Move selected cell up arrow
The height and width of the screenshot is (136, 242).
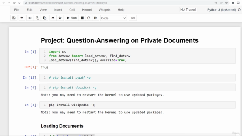tap(53, 18)
